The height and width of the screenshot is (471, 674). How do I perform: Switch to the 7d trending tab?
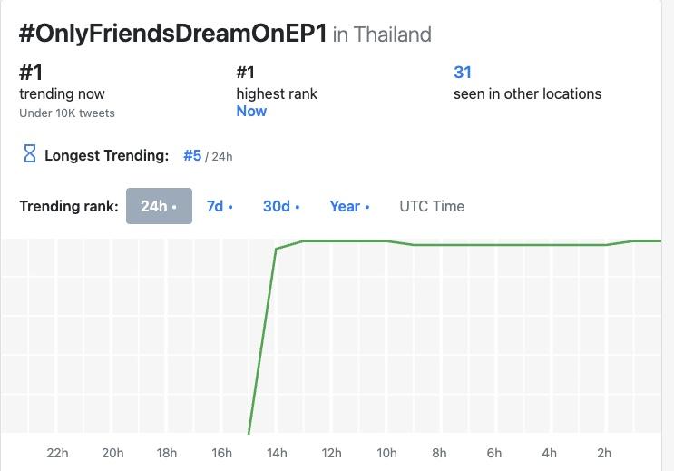point(220,206)
